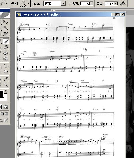Viewport: 134px width, 158px height.
Task: Open the flow slider arrow
Action: pyautogui.click(x=116, y=3)
